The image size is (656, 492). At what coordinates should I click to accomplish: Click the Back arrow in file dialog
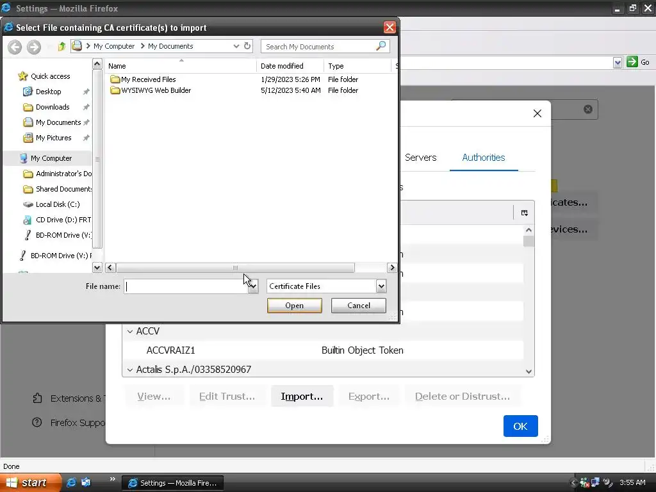[x=15, y=46]
